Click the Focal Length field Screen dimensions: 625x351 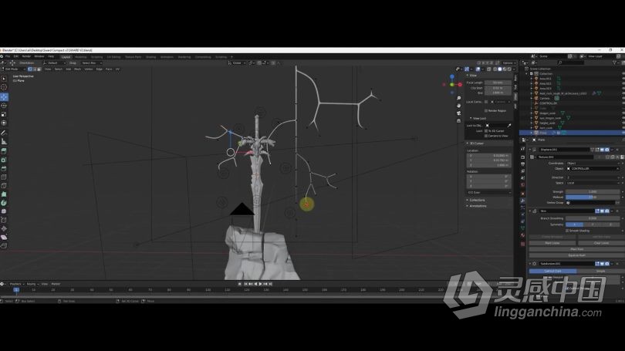[498, 83]
